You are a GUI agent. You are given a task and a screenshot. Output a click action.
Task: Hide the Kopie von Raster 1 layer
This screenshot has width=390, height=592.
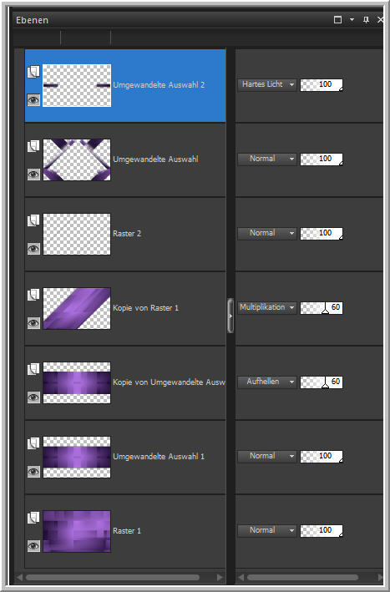33,323
